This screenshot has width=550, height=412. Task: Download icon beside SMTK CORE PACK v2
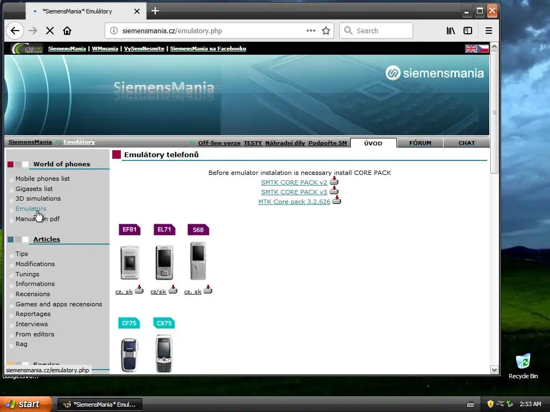334,181
